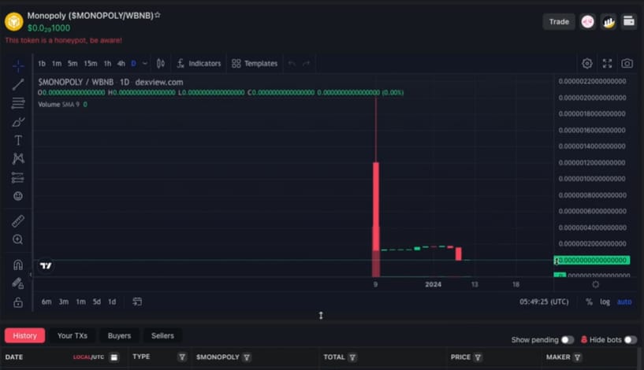This screenshot has height=370, width=644.
Task: Open the chart analytics icon in header
Action: click(609, 22)
